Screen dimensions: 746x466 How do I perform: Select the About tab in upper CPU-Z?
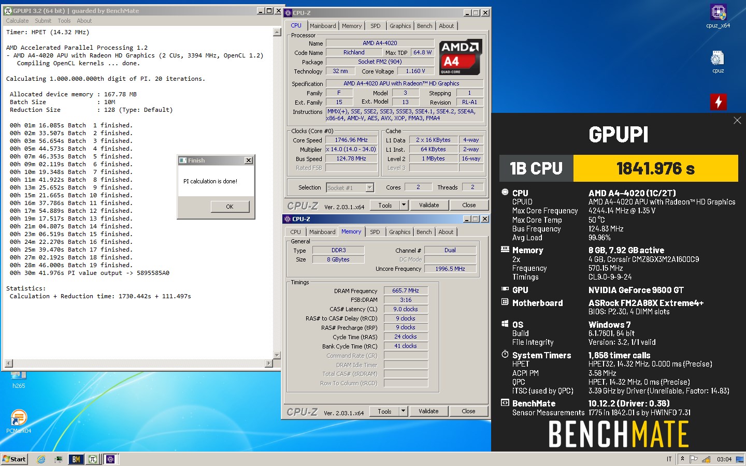pyautogui.click(x=447, y=26)
